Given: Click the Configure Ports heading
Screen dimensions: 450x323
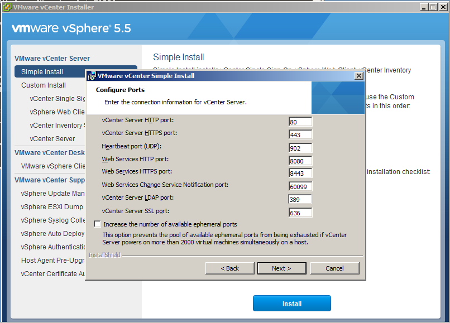Looking at the screenshot, I should click(120, 90).
